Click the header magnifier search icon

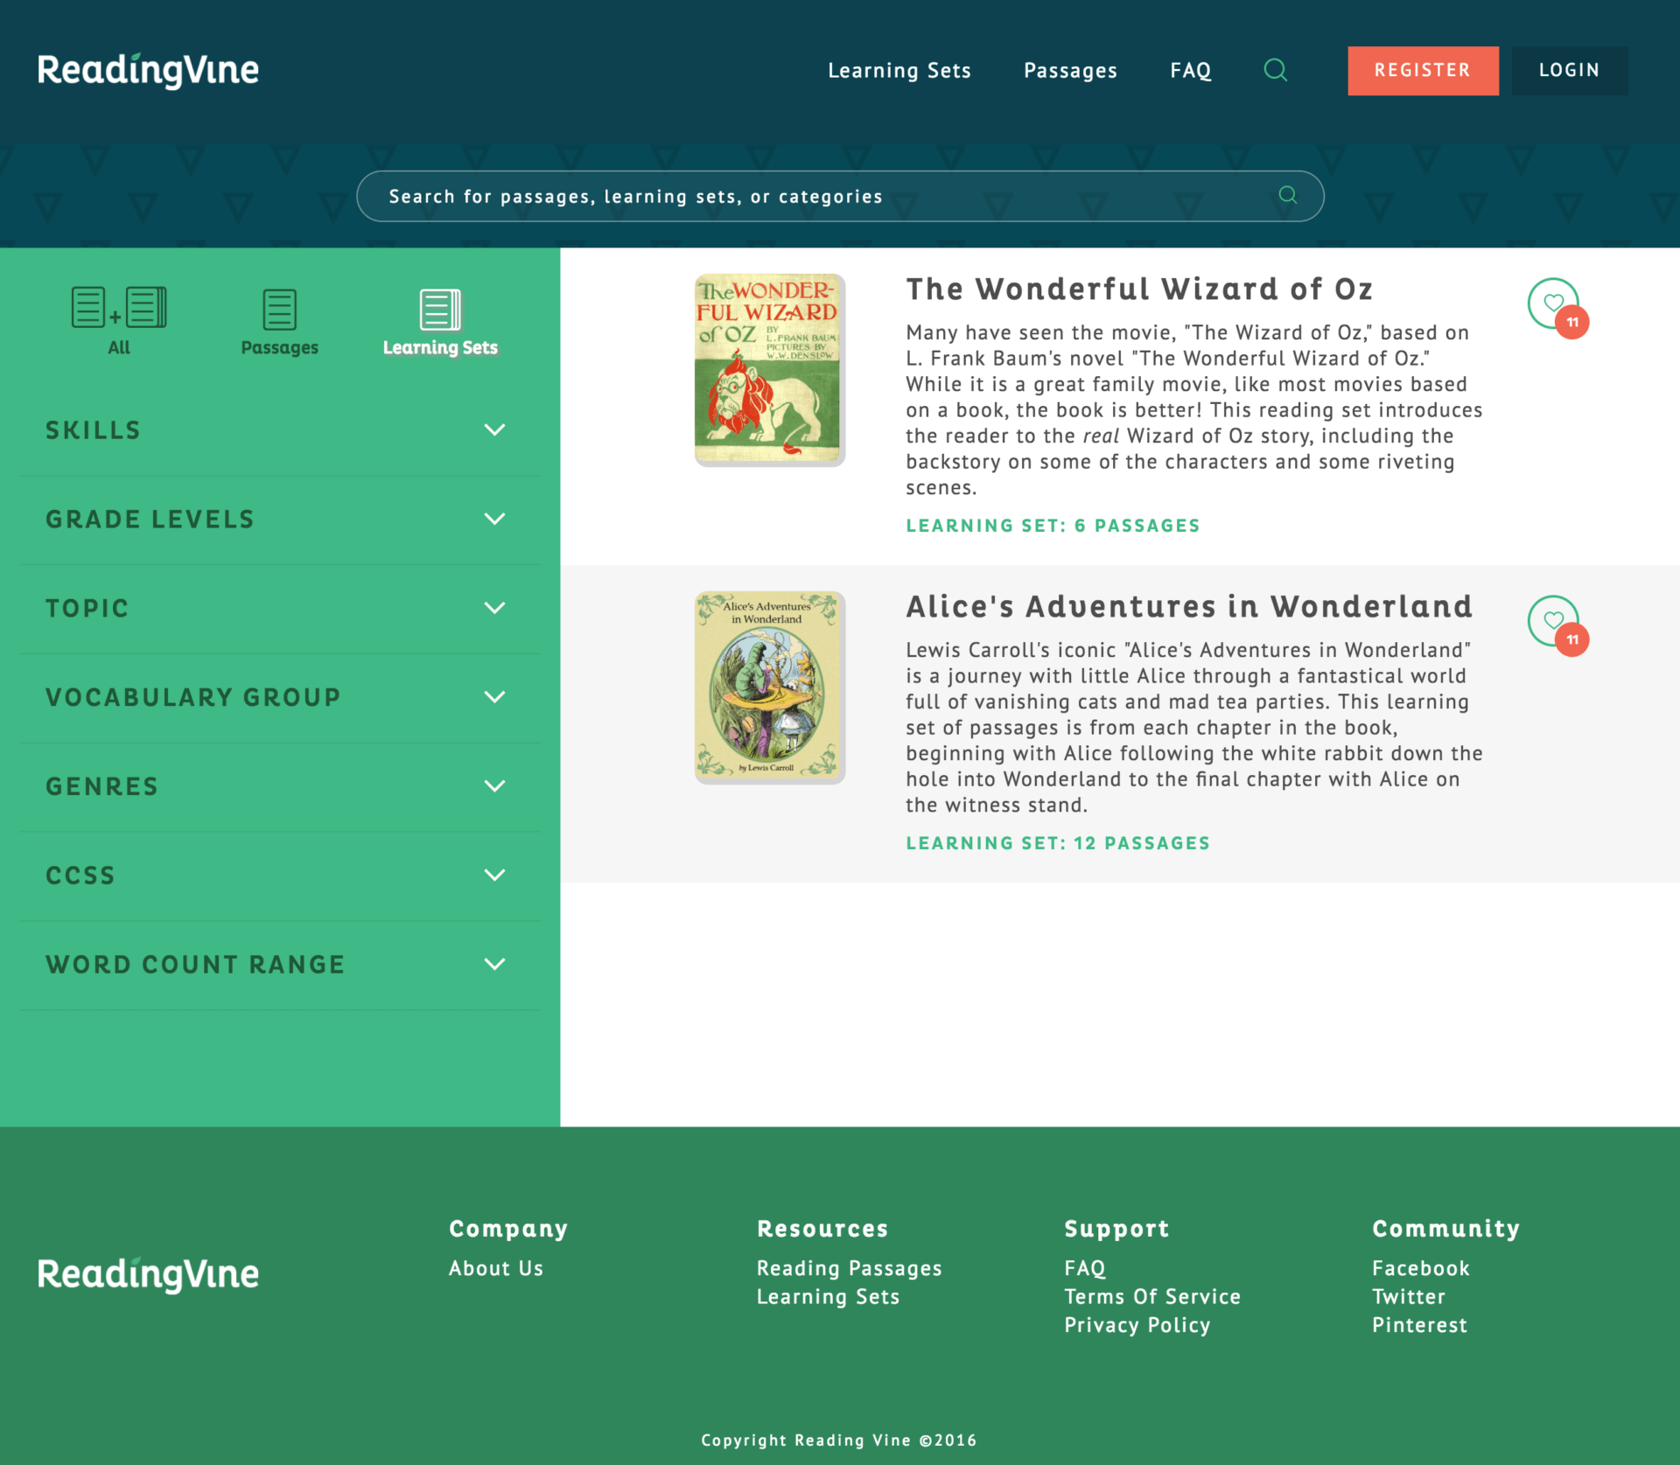[x=1275, y=70]
